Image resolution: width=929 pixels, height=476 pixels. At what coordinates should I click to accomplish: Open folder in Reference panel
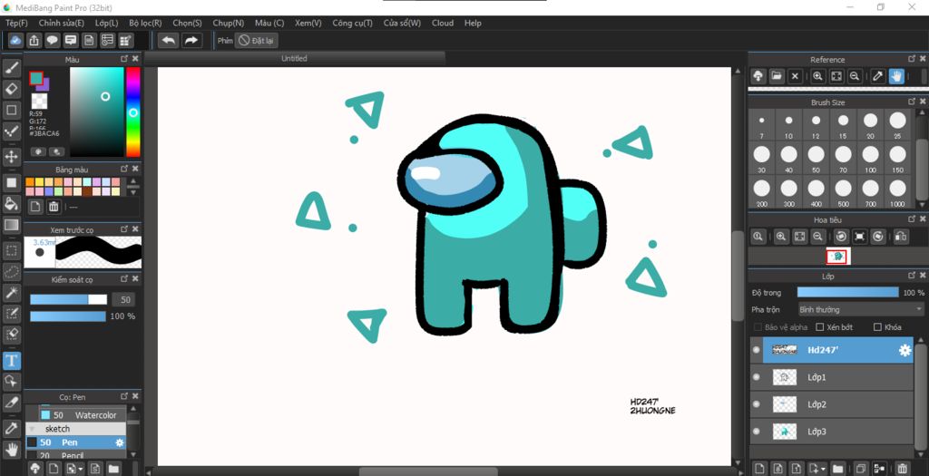[777, 76]
